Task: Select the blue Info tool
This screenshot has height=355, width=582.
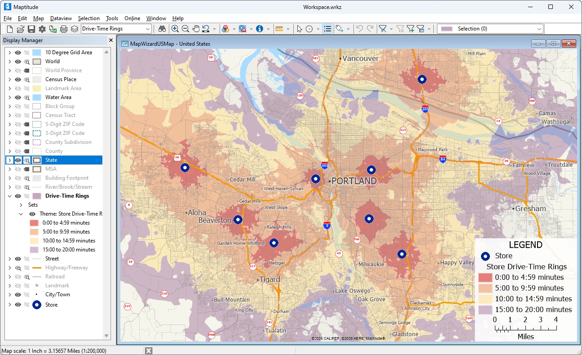Action: pyautogui.click(x=260, y=29)
